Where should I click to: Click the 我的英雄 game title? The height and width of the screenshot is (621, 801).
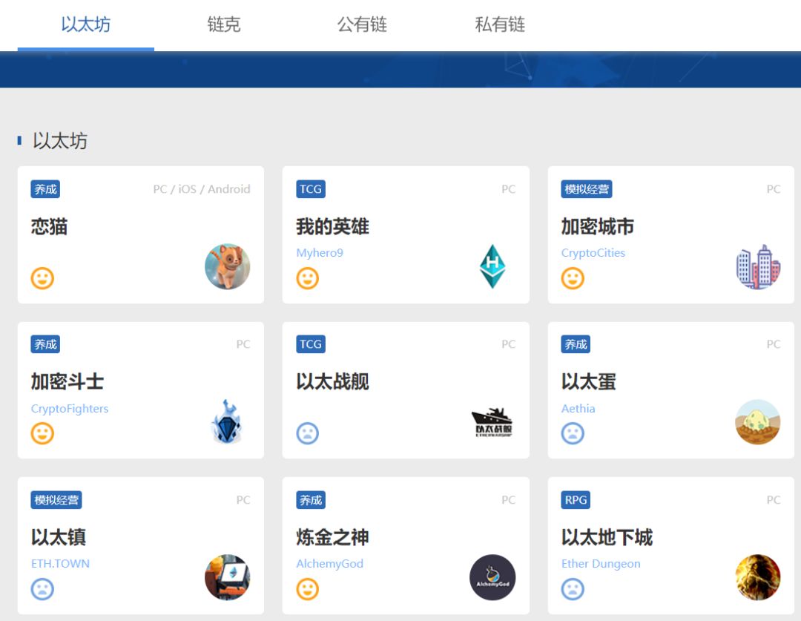tap(332, 226)
